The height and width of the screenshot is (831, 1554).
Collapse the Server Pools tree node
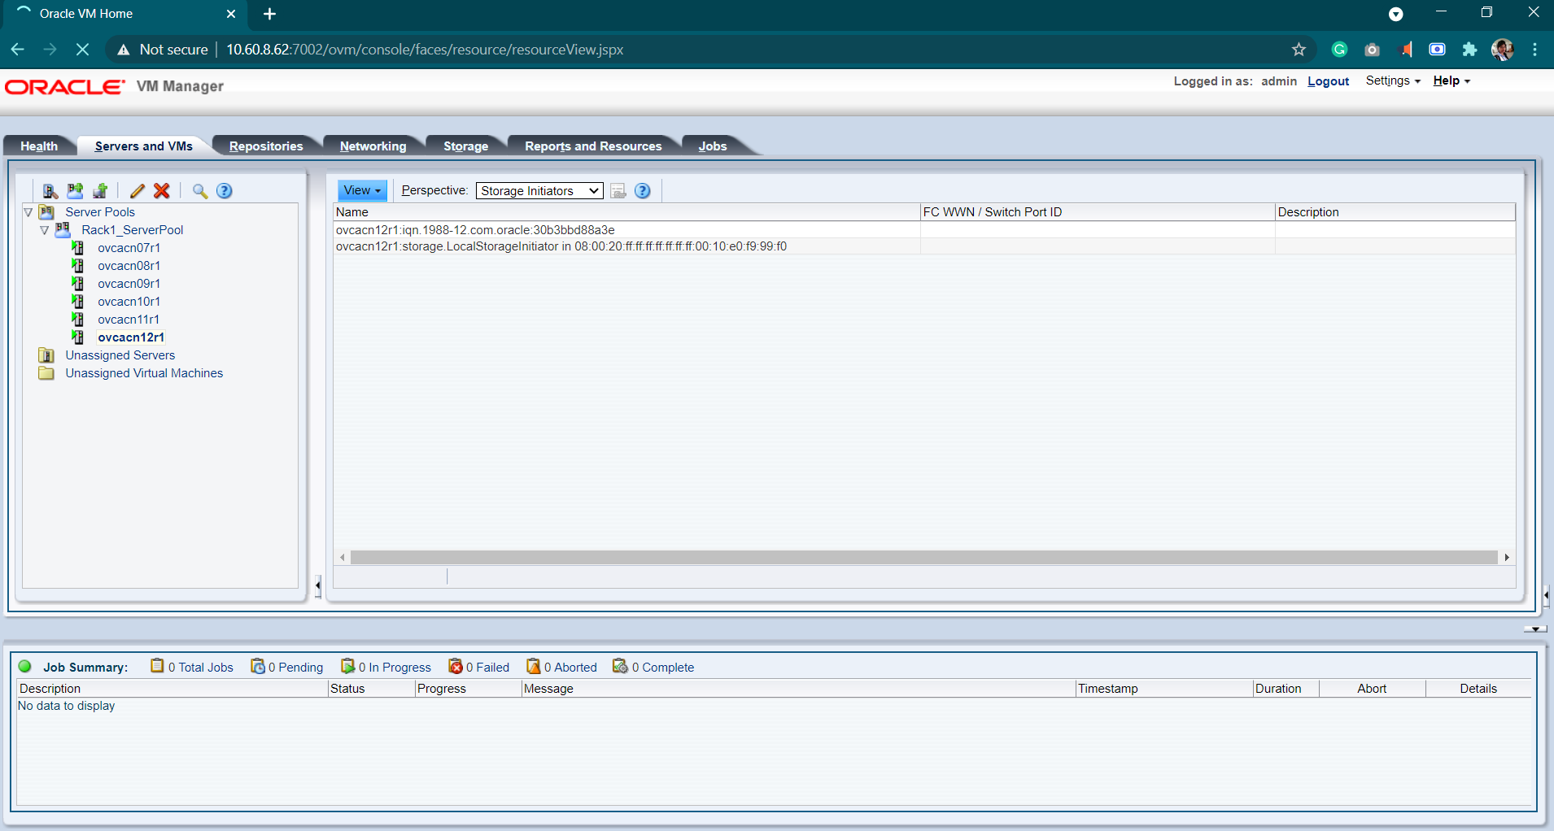[x=28, y=212]
